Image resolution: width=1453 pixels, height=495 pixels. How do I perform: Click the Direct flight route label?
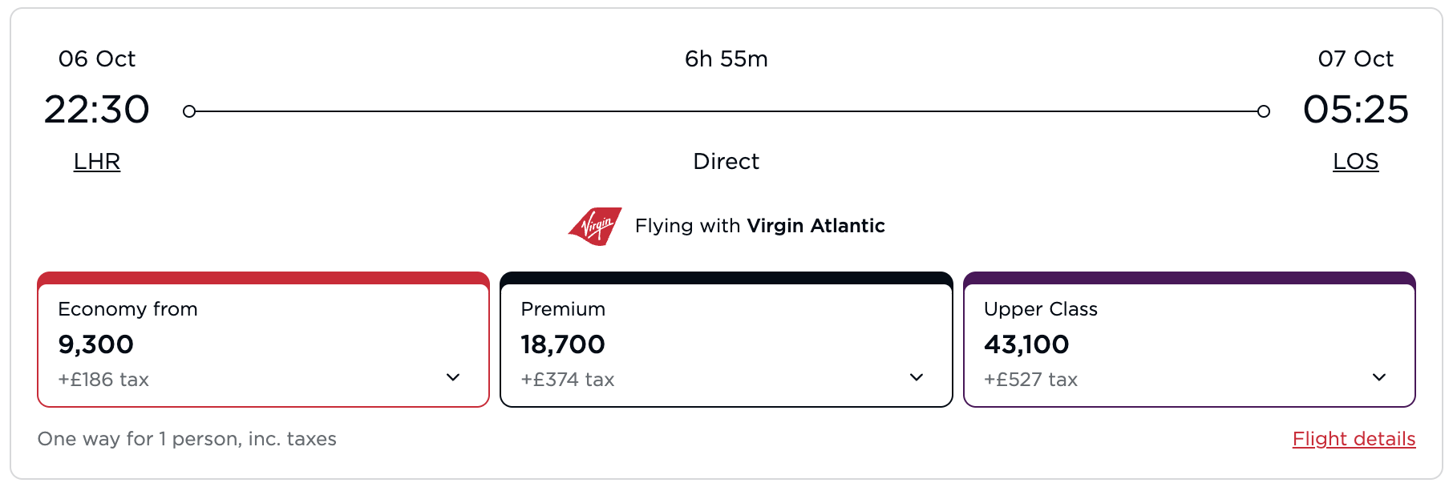pyautogui.click(x=726, y=162)
